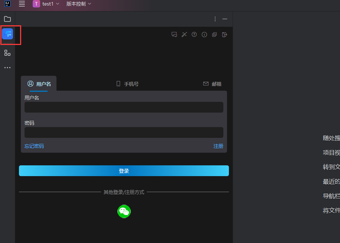Viewport: 340px width, 243px height.
Task: Log in with the WeChat icon
Action: point(124,211)
